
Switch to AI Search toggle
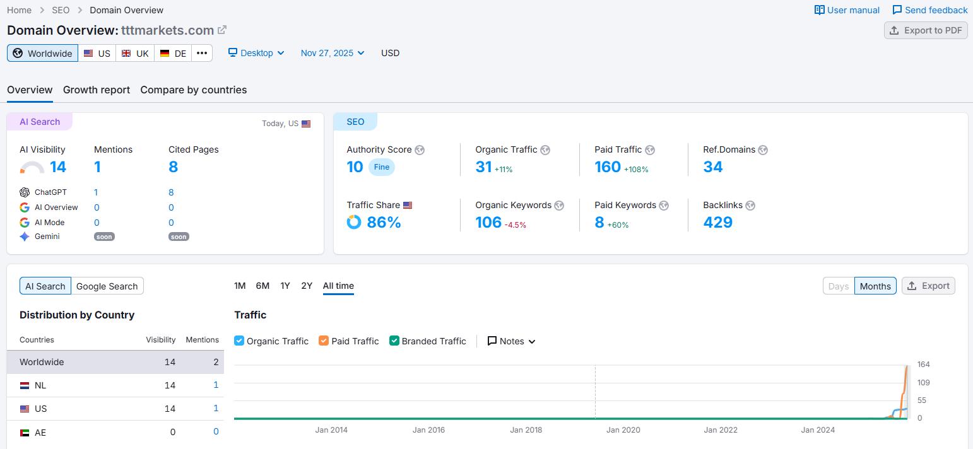(45, 286)
